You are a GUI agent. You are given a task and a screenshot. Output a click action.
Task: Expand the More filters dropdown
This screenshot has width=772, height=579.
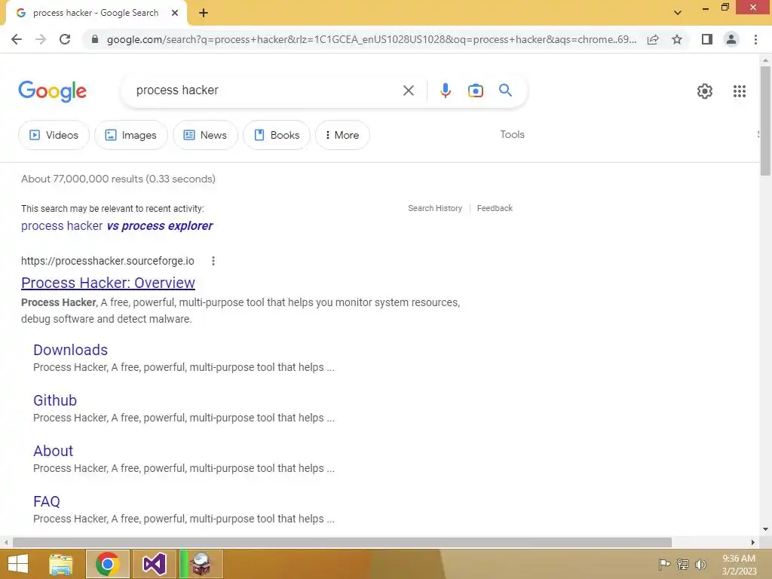(x=342, y=135)
